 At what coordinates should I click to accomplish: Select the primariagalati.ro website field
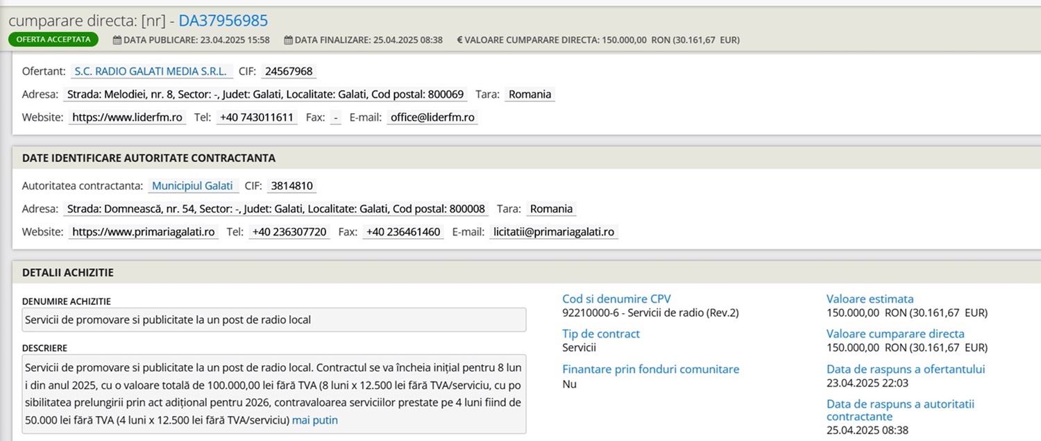click(x=144, y=232)
